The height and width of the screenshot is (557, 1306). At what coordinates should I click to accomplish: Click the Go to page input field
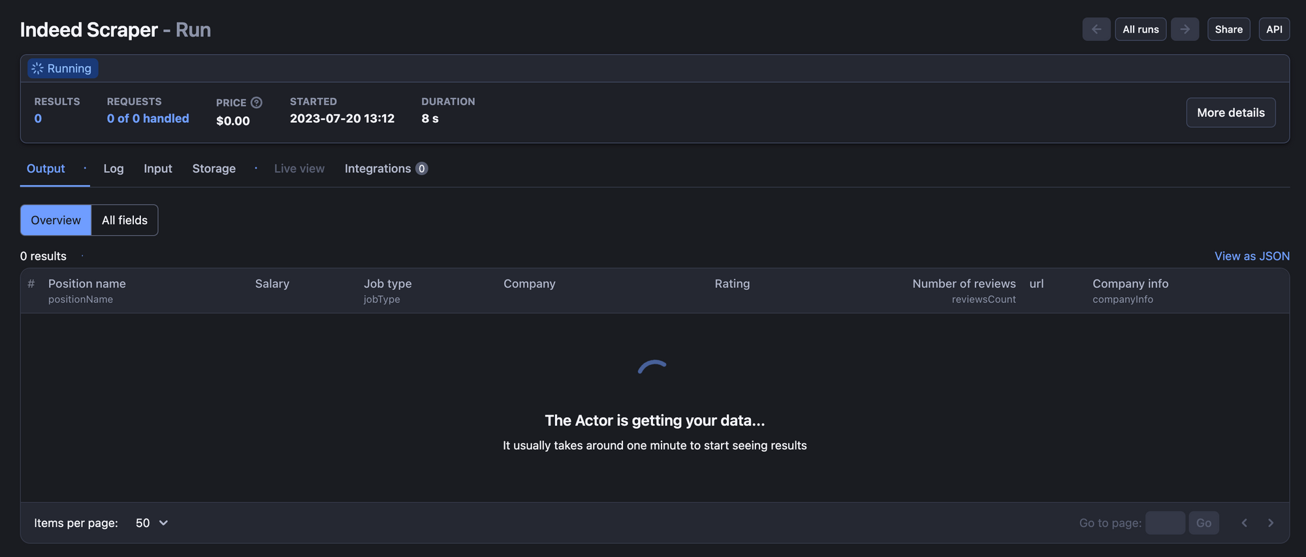(1165, 523)
